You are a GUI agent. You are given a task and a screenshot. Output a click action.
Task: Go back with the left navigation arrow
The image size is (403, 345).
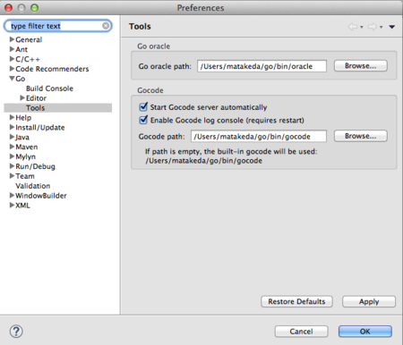(353, 27)
